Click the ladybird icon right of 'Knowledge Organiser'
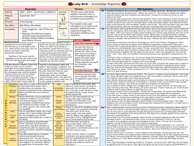Image resolution: width=194 pixels, height=146 pixels. pos(124,4)
